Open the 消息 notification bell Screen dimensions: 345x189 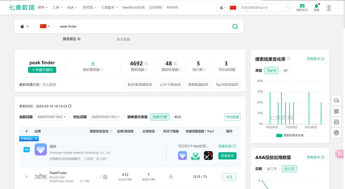316,7
